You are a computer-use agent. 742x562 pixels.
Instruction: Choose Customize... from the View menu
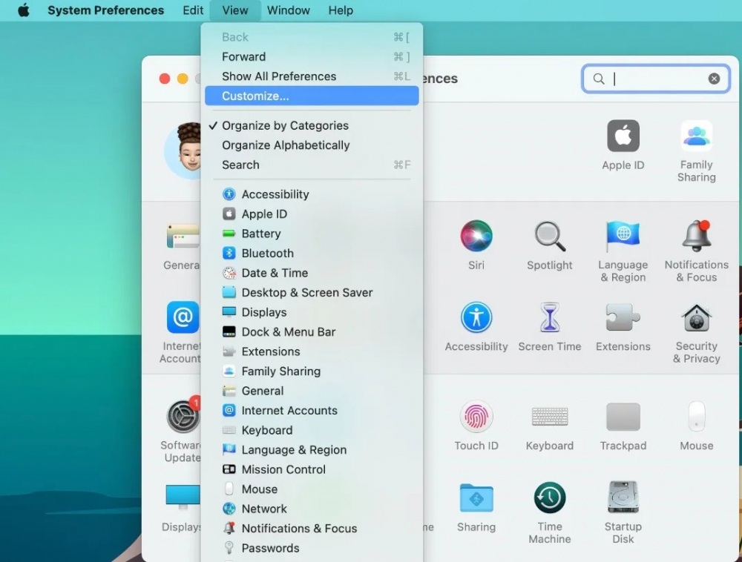tap(255, 96)
